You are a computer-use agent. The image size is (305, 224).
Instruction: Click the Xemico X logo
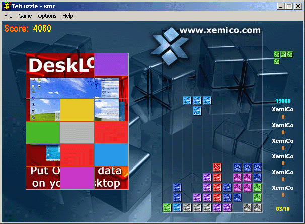click(x=170, y=46)
